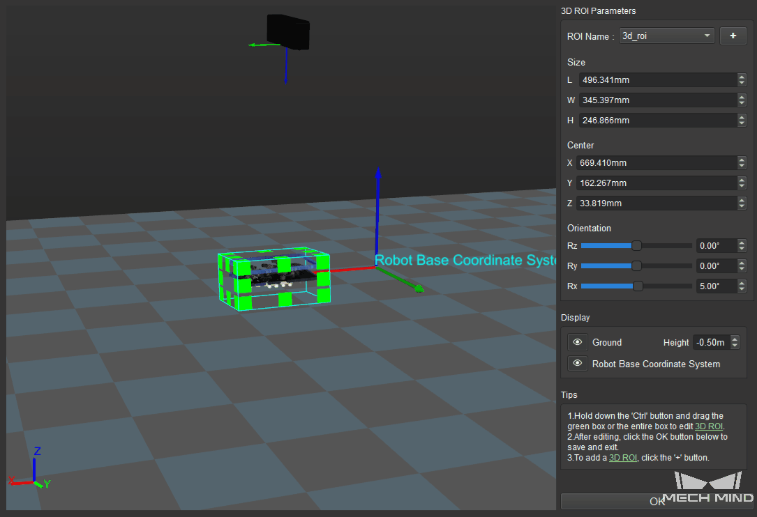Toggle visibility of Robot Base Coordinate System
This screenshot has height=517, width=757.
pos(577,363)
